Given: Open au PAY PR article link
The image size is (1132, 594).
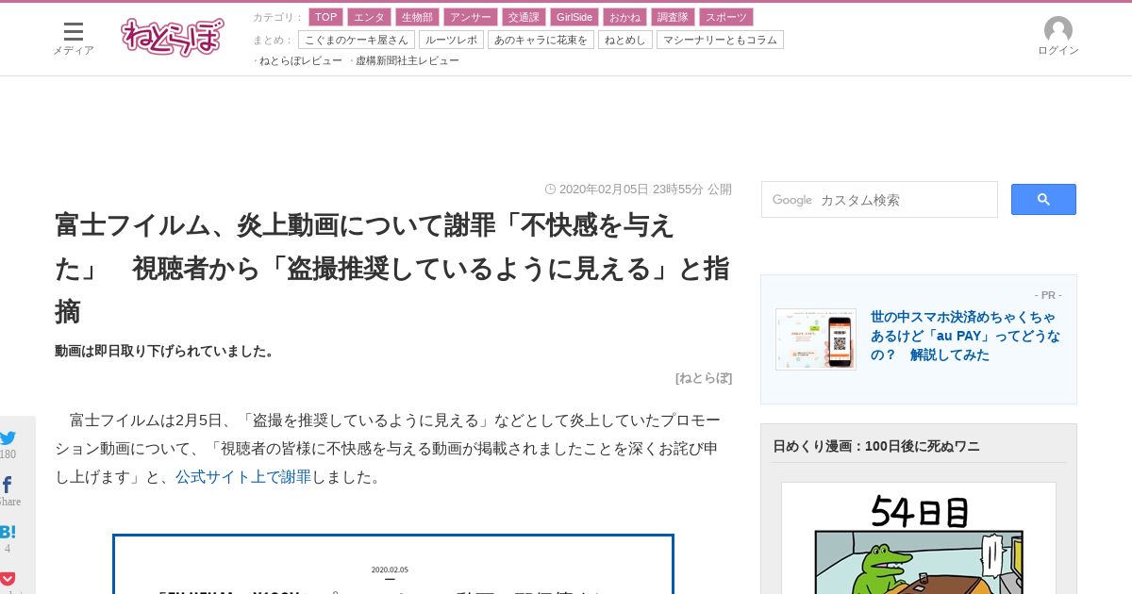Looking at the screenshot, I should tap(965, 336).
